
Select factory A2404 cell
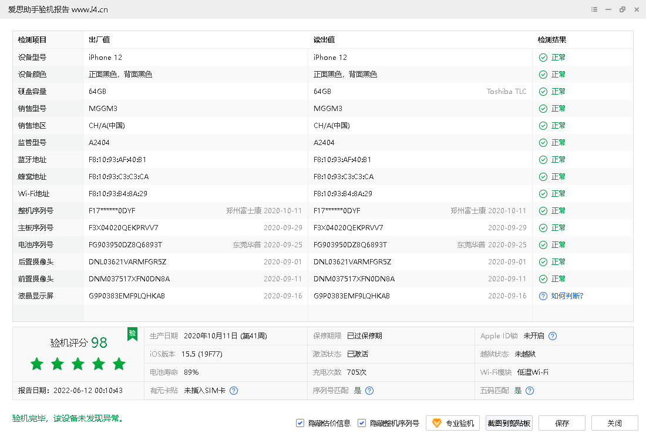99,143
